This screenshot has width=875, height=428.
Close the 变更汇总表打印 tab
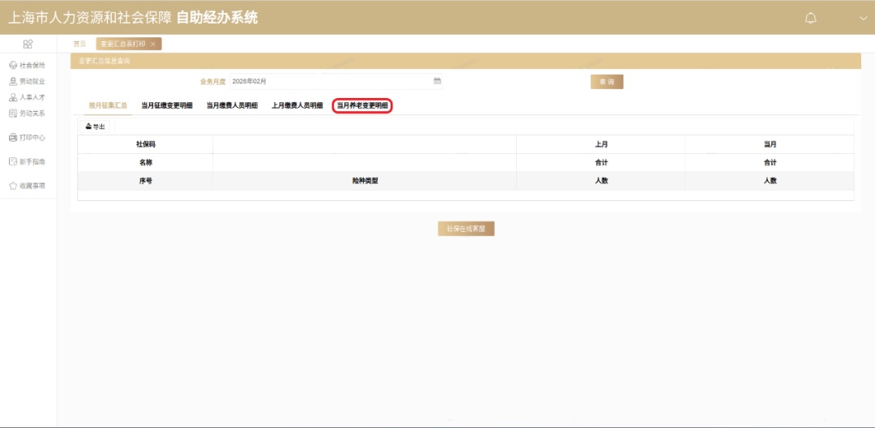click(153, 44)
